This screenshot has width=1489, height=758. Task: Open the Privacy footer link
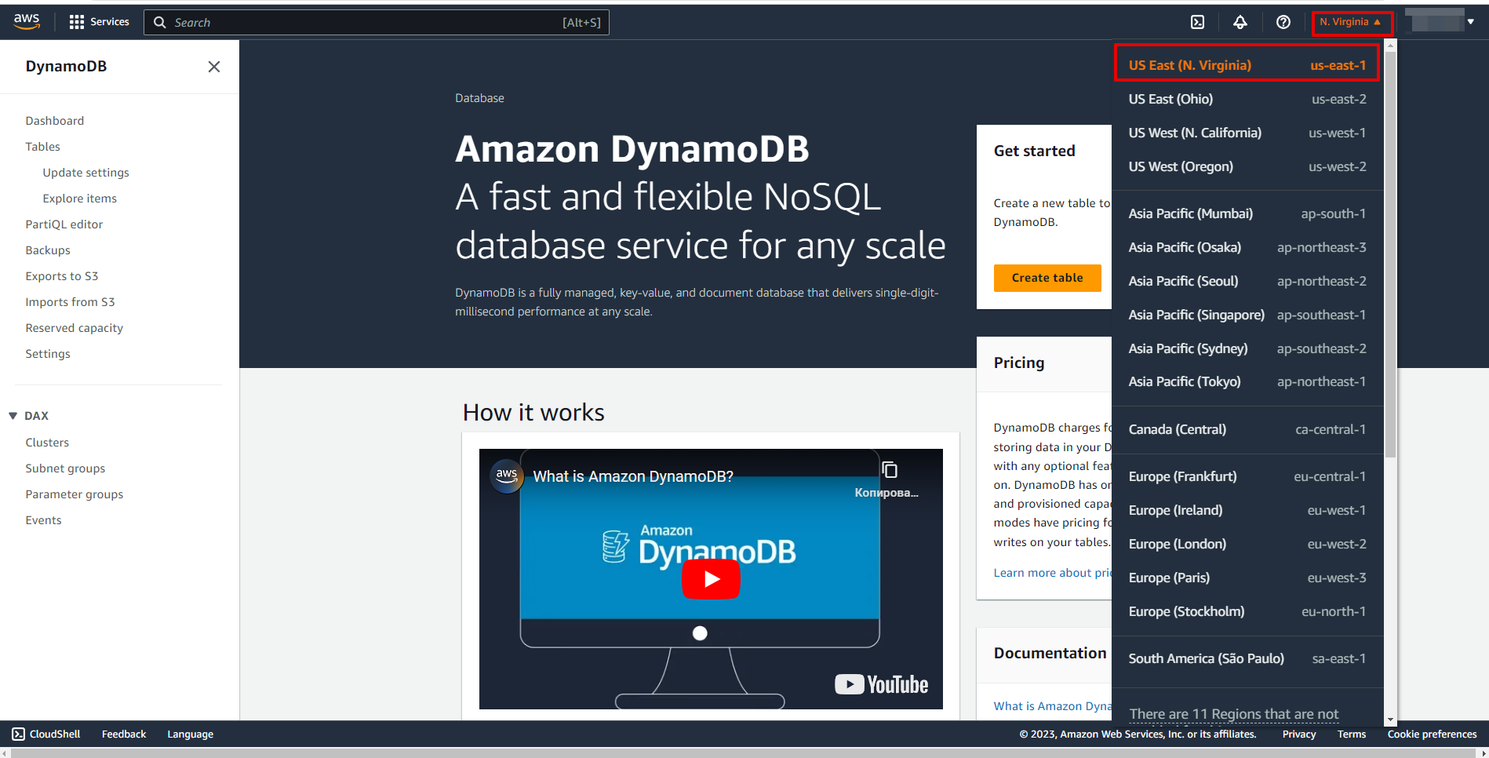(x=1299, y=734)
